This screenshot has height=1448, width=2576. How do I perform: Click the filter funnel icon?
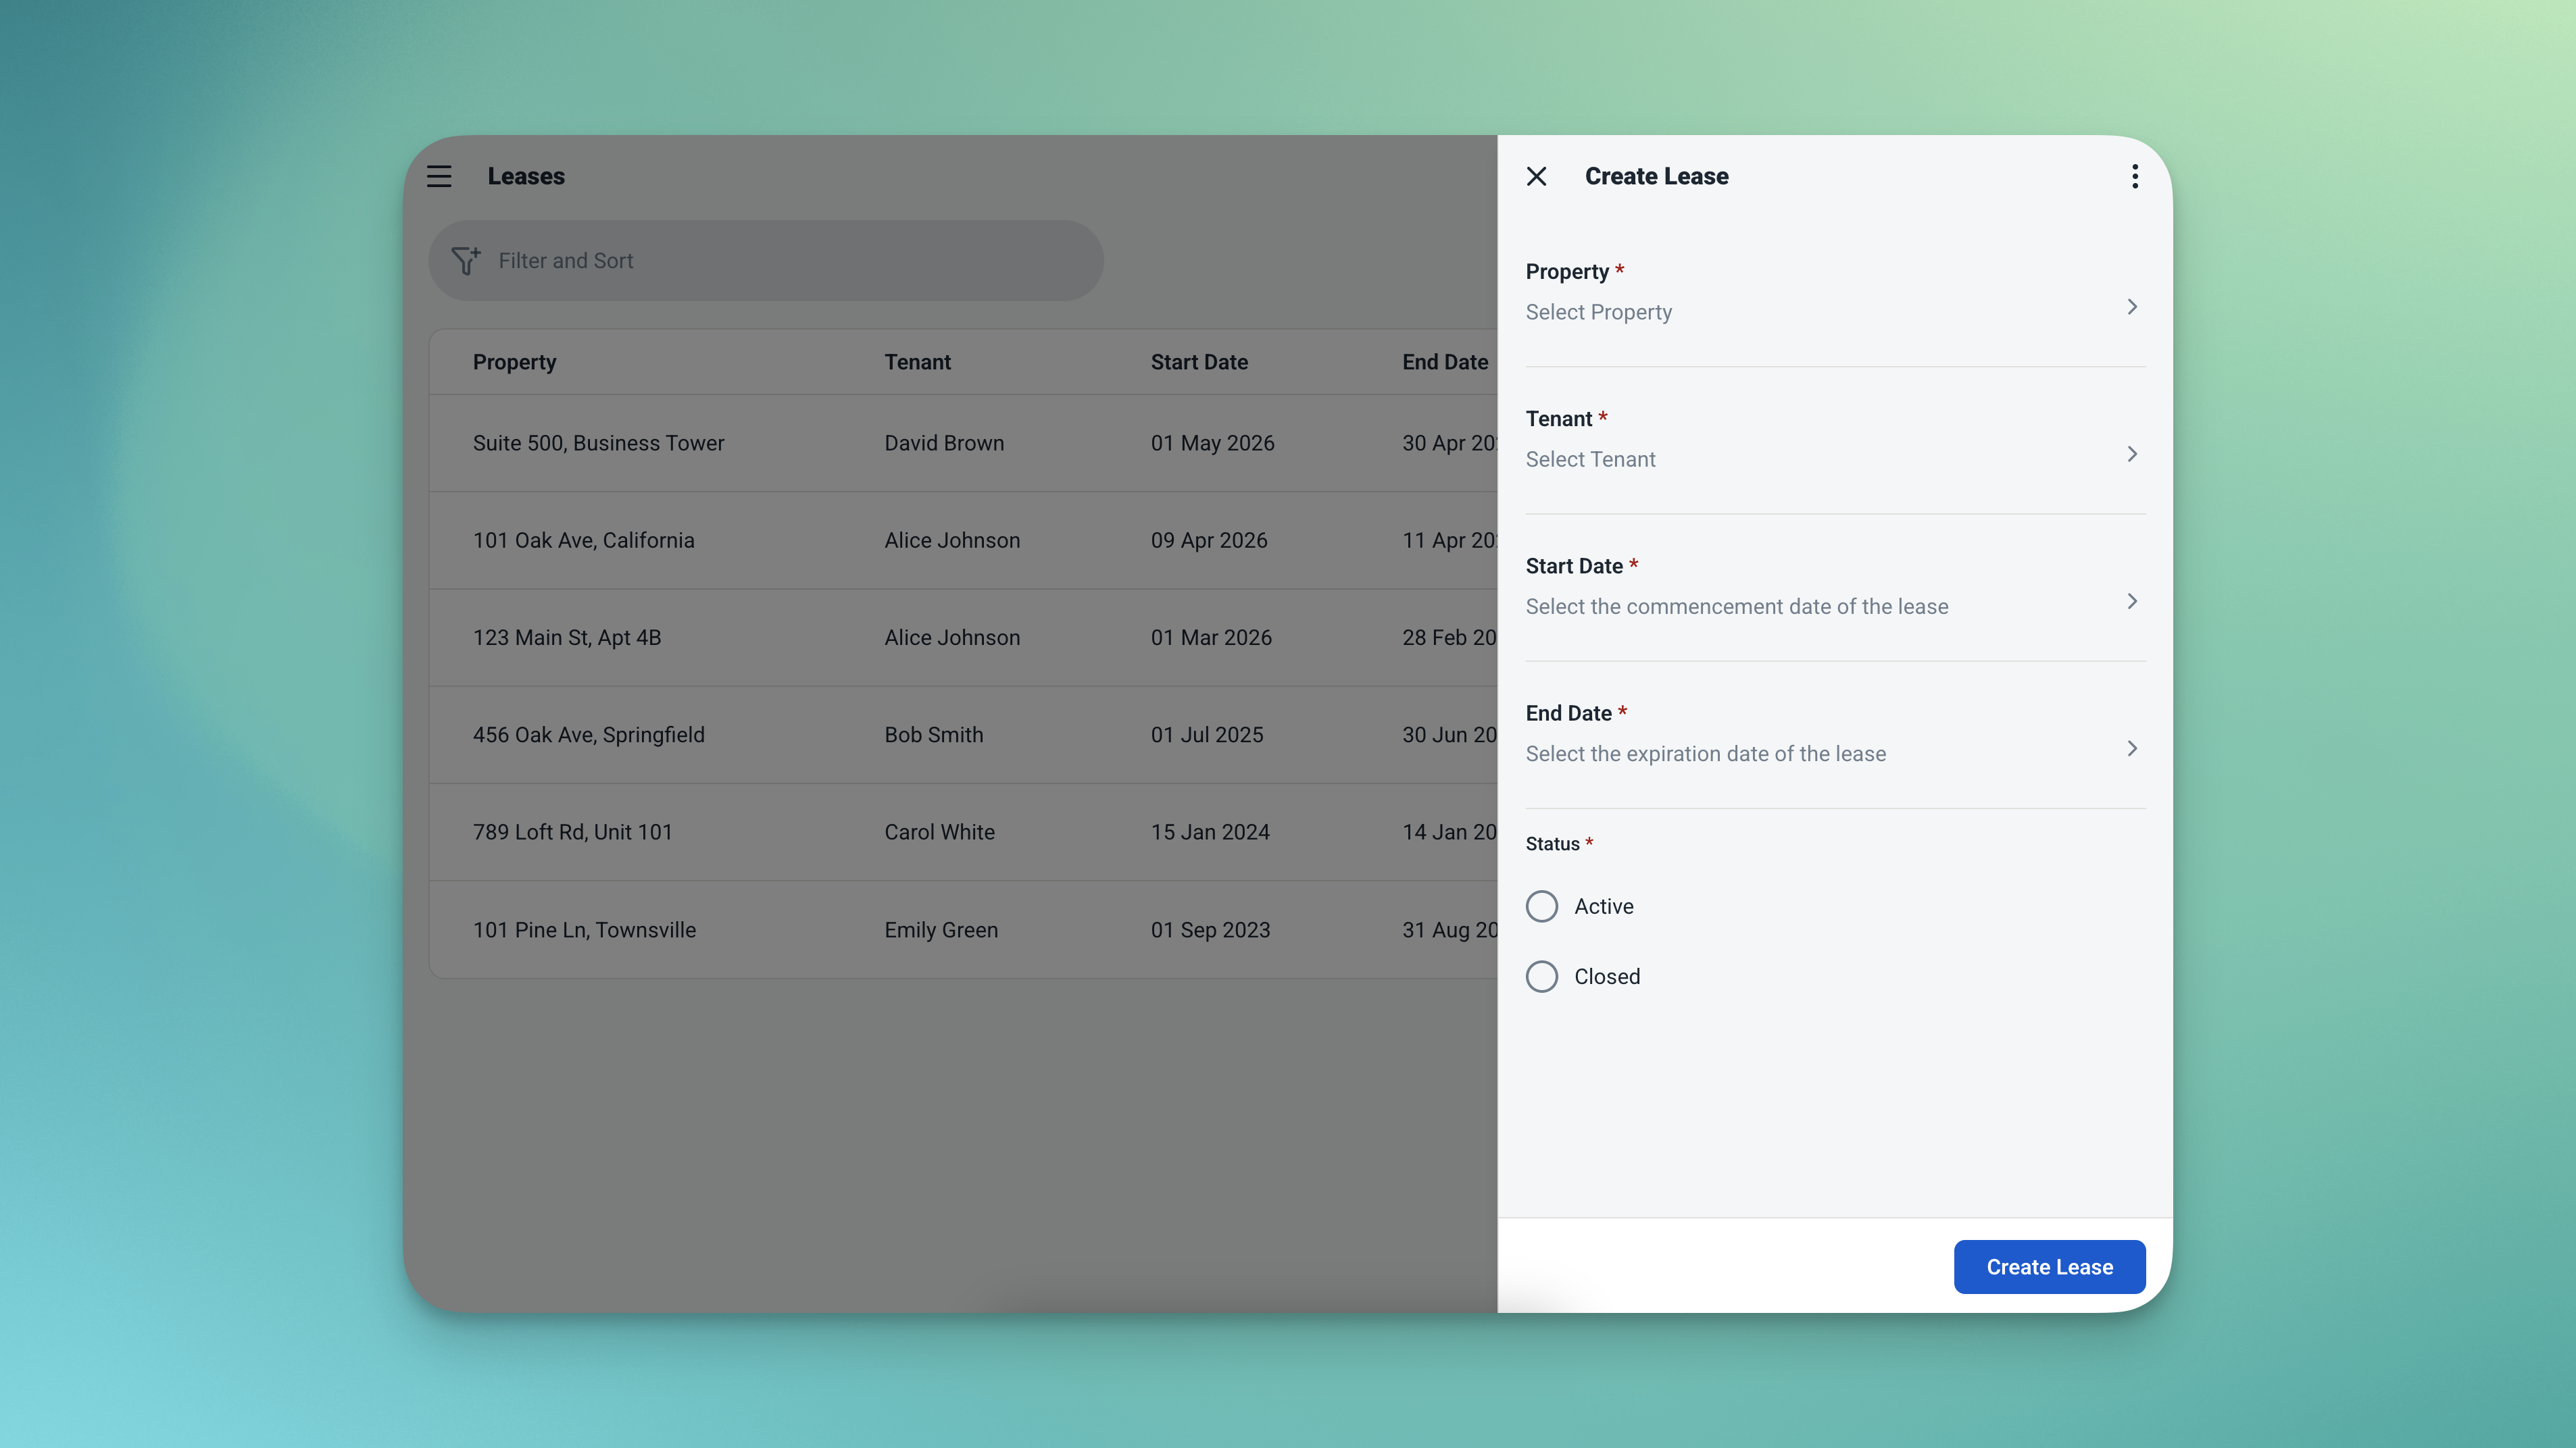click(465, 261)
